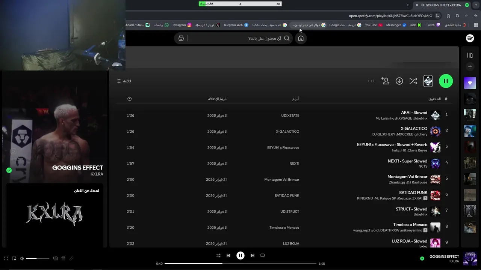Open the playlist three-dots more options menu
This screenshot has width=481, height=270.
pyautogui.click(x=371, y=81)
